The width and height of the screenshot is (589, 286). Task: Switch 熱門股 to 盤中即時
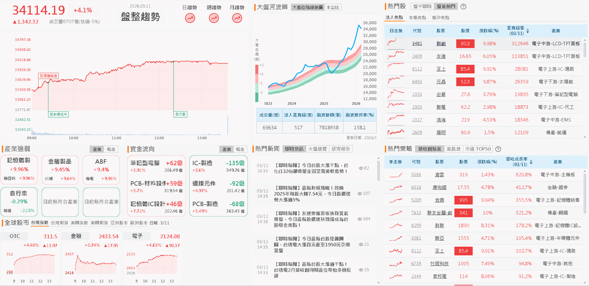pyautogui.click(x=422, y=6)
